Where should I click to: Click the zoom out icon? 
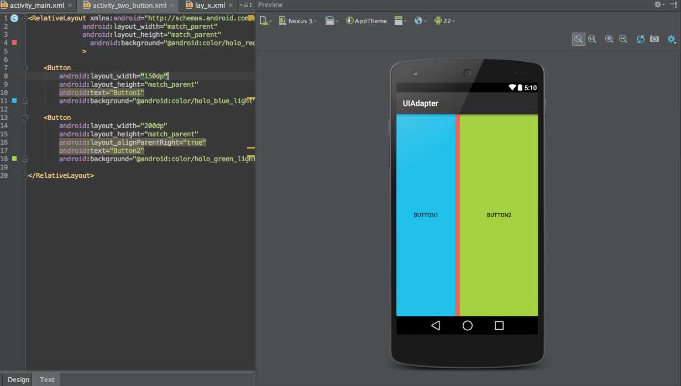pyautogui.click(x=623, y=39)
